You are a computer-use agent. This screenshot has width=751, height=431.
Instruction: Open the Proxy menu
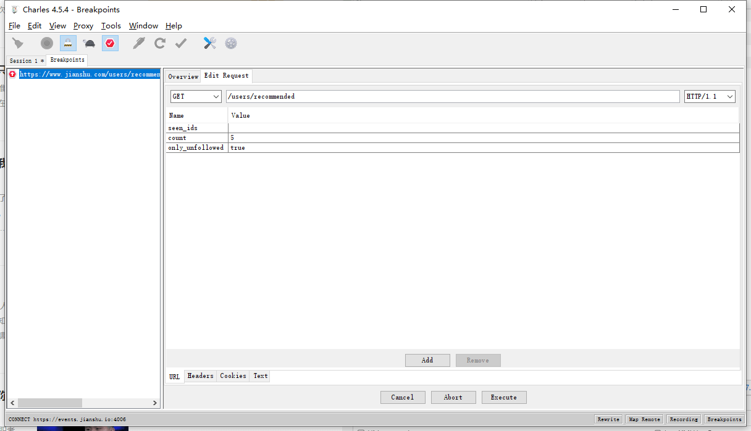click(83, 26)
